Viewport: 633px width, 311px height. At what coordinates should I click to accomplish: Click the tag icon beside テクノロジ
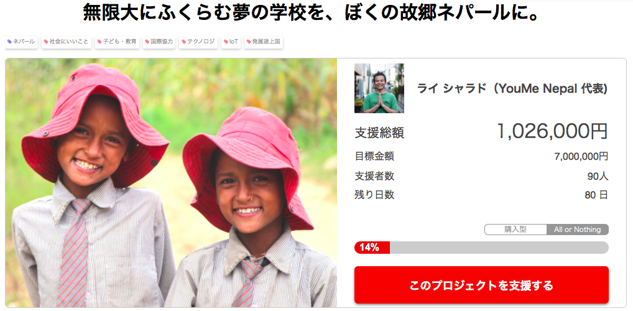pyautogui.click(x=183, y=42)
